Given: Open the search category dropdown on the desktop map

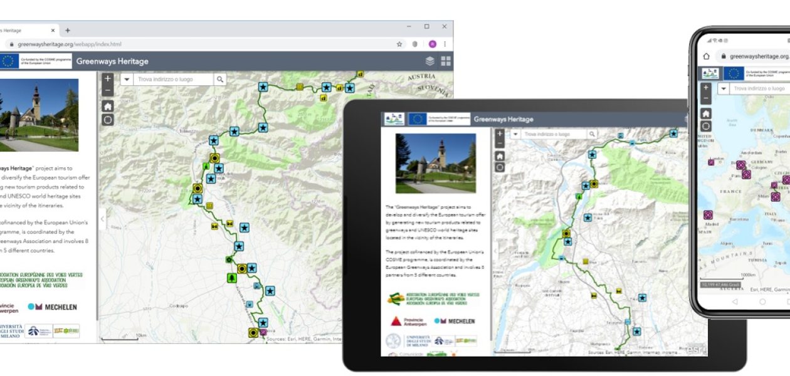Looking at the screenshot, I should 127,79.
